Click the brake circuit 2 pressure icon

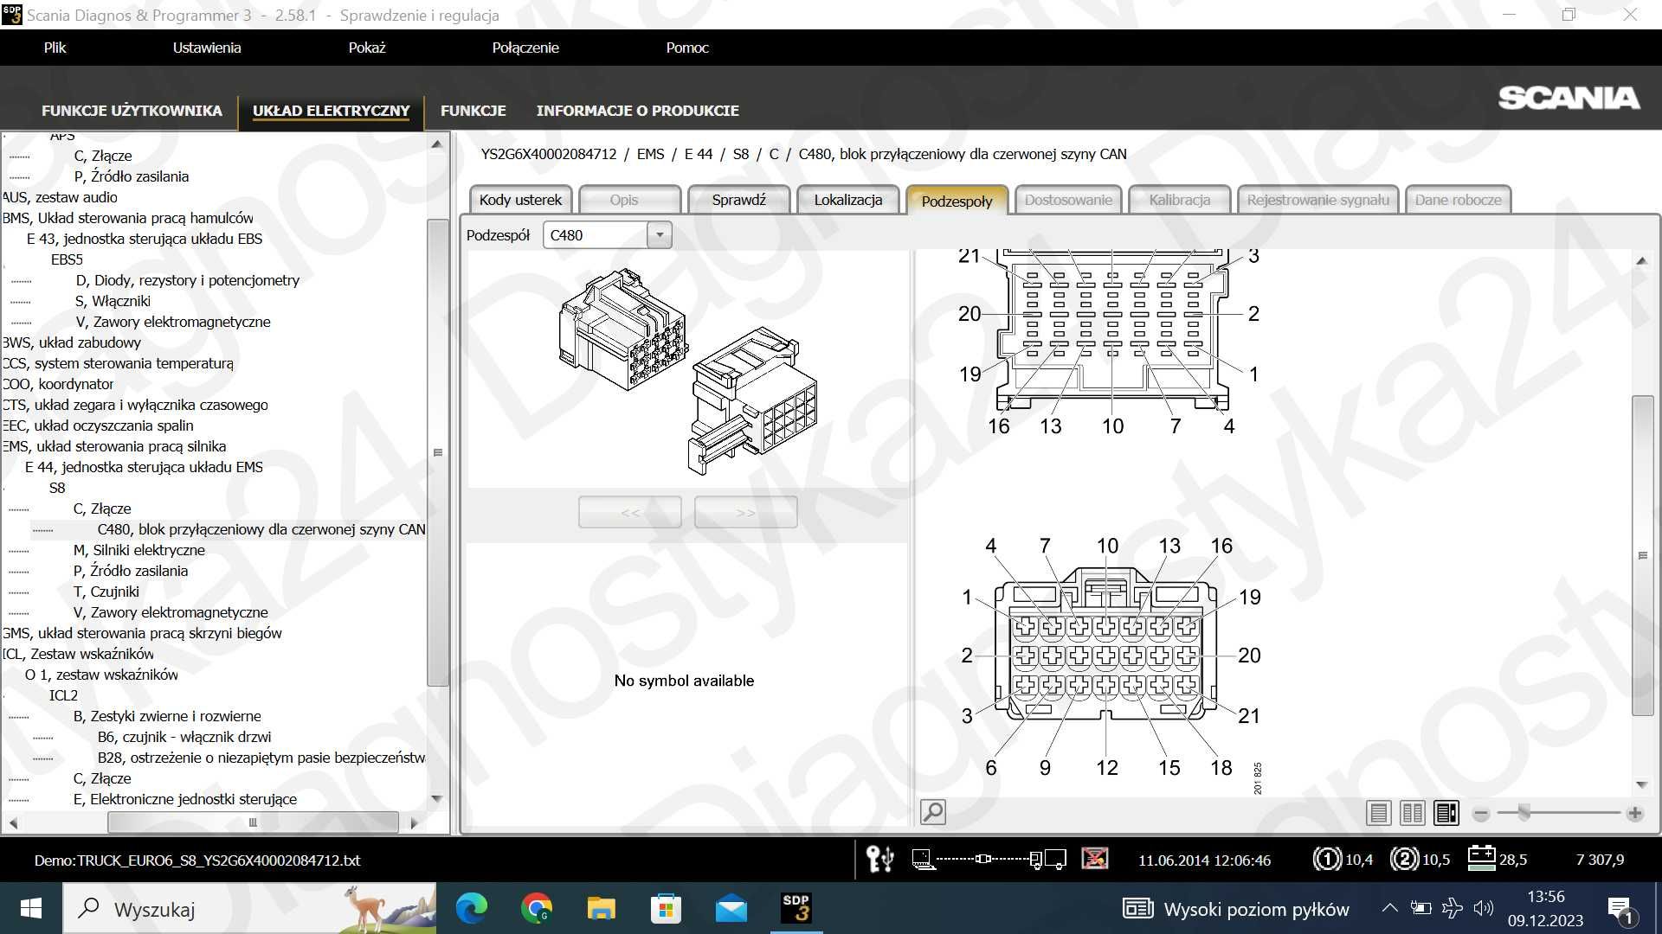coord(1403,859)
